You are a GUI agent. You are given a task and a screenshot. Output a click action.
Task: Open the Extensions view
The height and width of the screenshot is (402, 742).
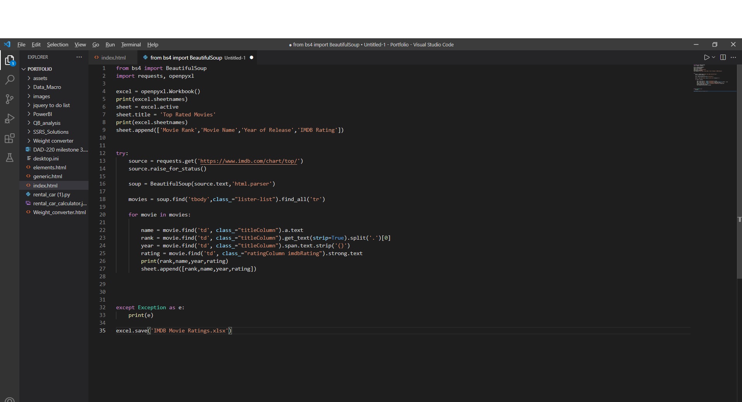(10, 138)
